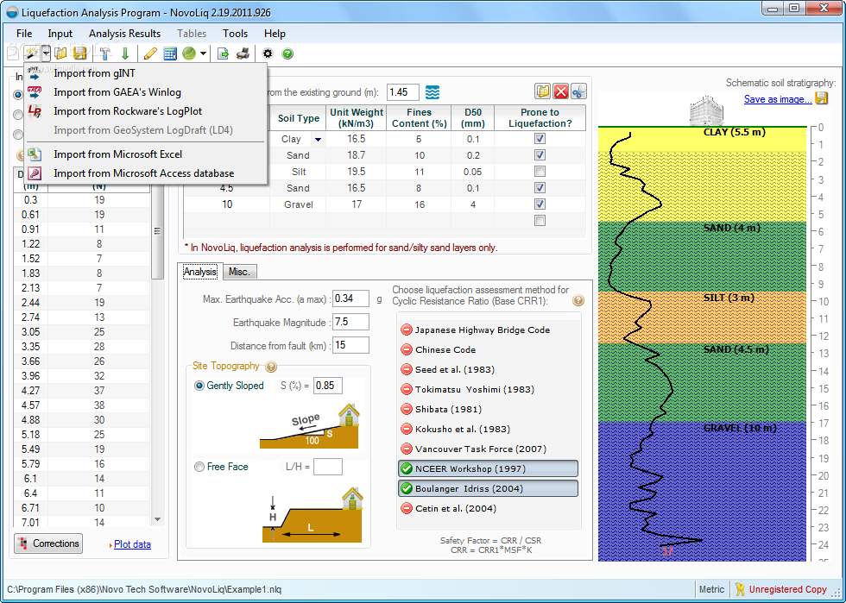Enable Seed et al. (1983) method

click(x=489, y=369)
